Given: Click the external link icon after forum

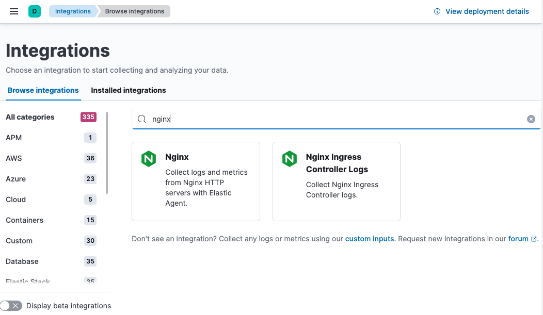Looking at the screenshot, I should (x=534, y=238).
